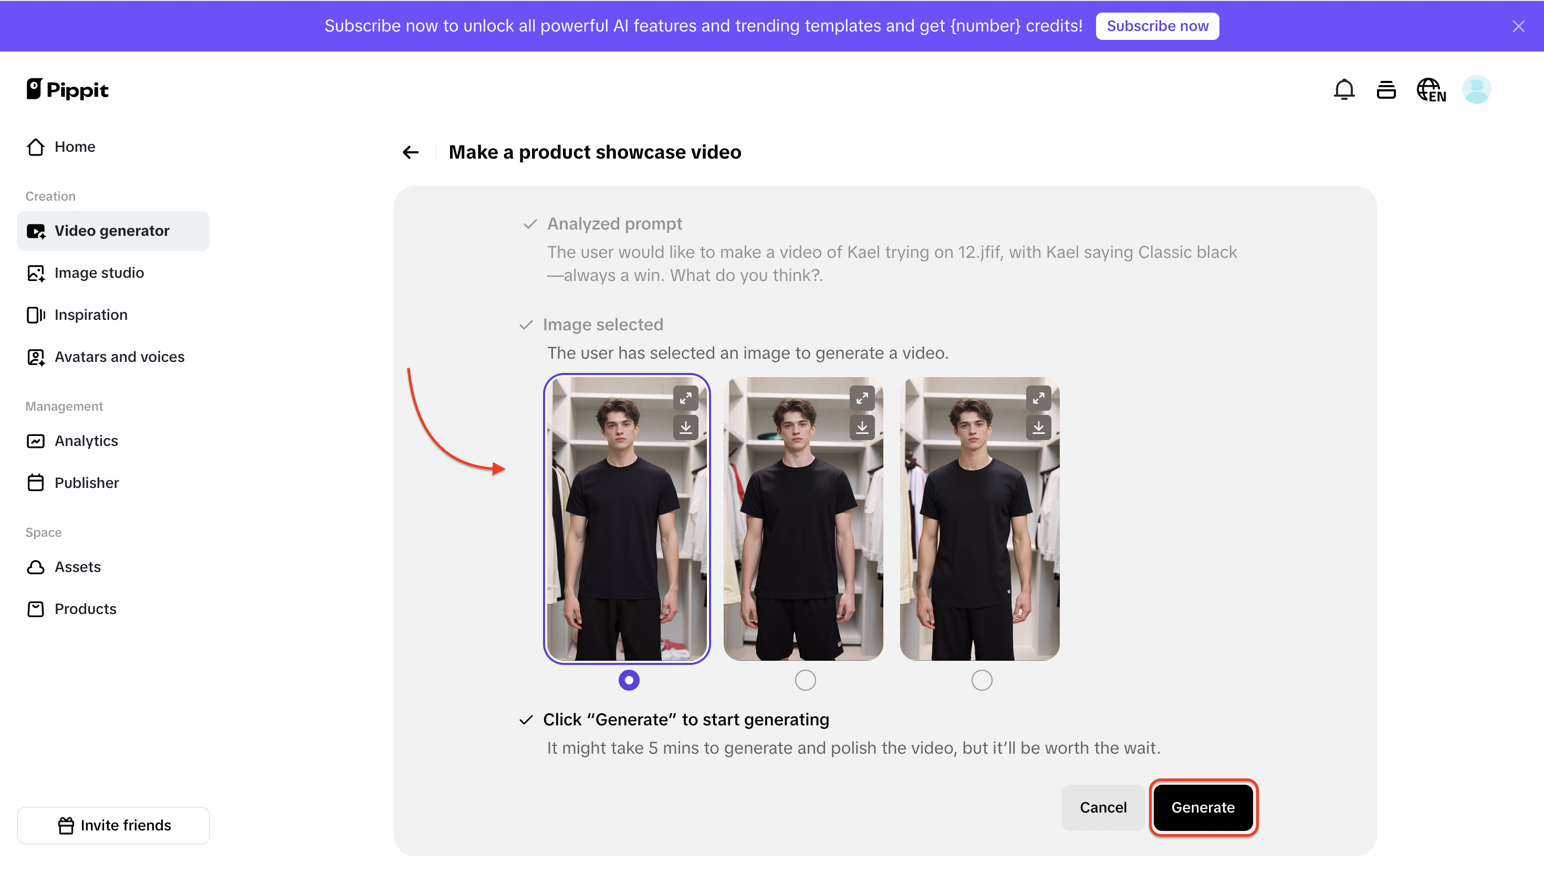The height and width of the screenshot is (874, 1544).
Task: Open the user profile avatar
Action: [x=1476, y=90]
